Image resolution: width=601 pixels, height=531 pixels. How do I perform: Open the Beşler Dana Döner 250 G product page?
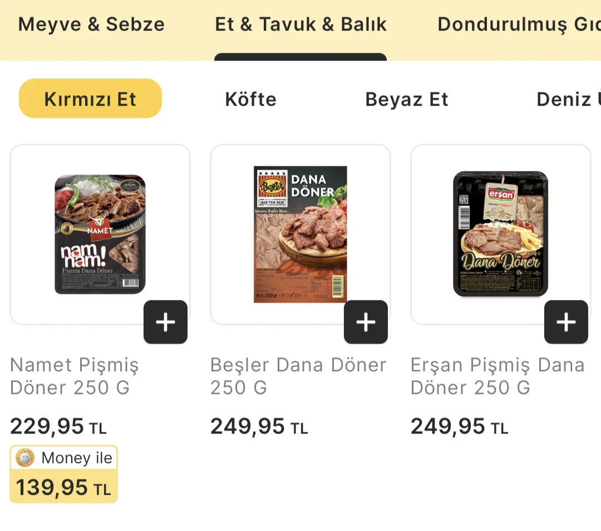tap(298, 376)
